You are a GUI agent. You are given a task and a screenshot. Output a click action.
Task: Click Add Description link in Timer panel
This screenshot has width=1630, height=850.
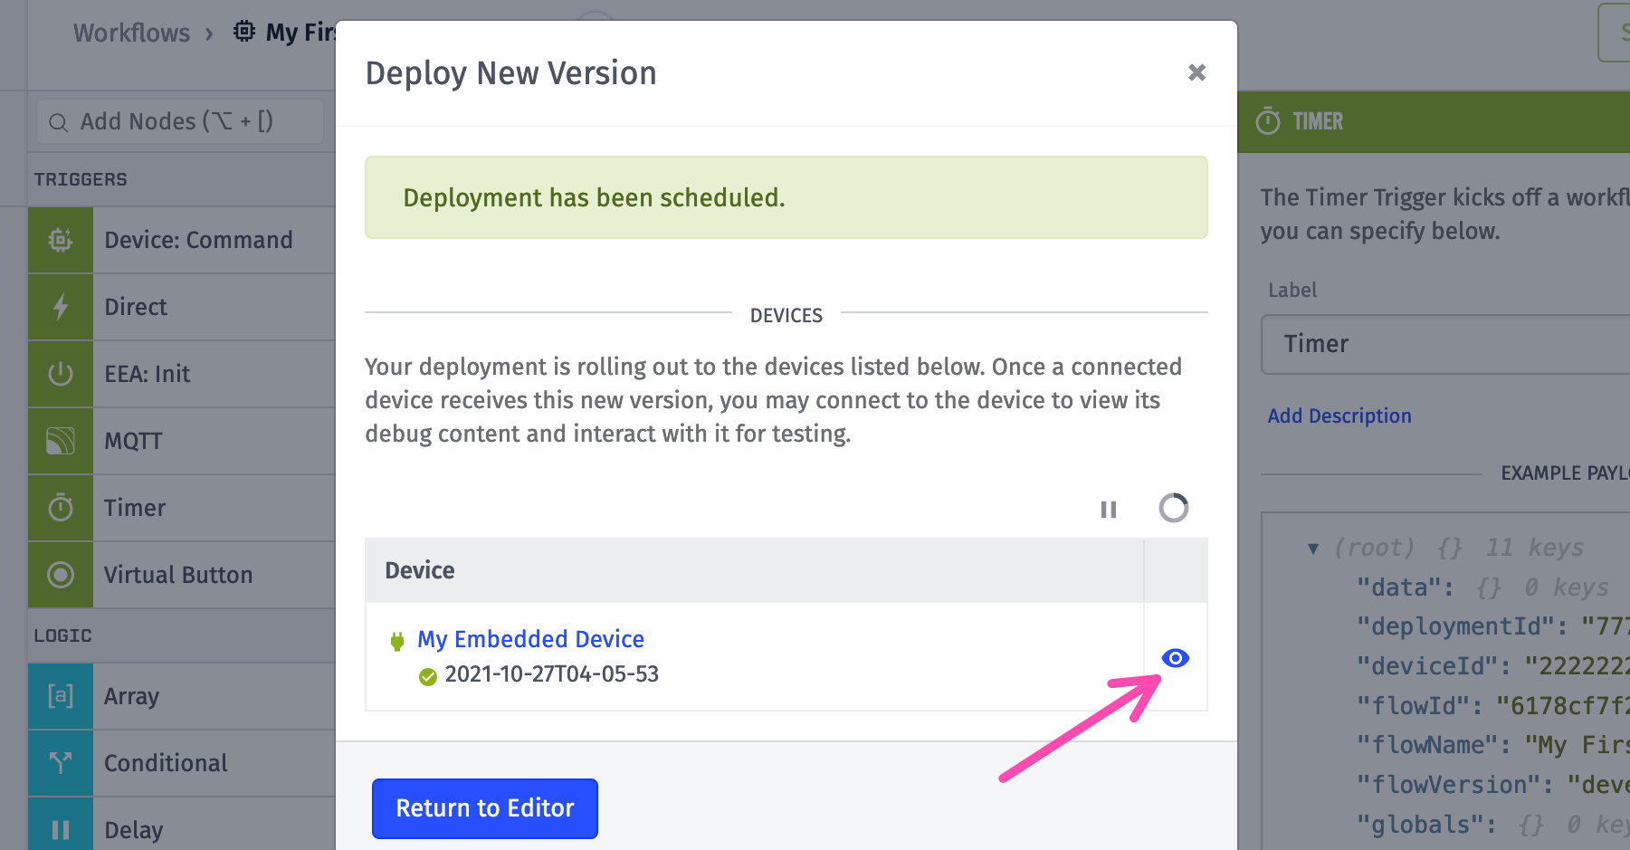(1339, 416)
